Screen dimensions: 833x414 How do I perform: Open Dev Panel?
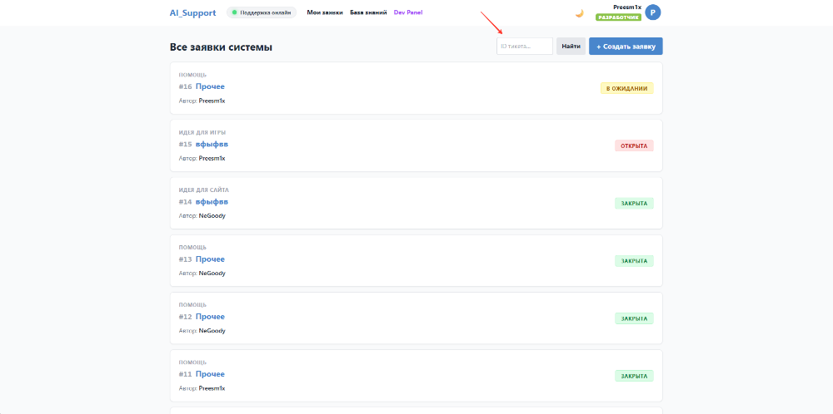[x=408, y=12]
